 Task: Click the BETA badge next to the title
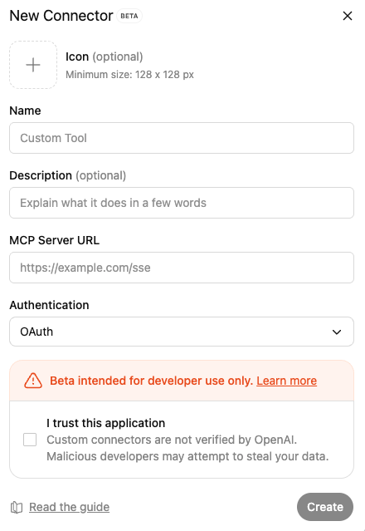click(129, 16)
